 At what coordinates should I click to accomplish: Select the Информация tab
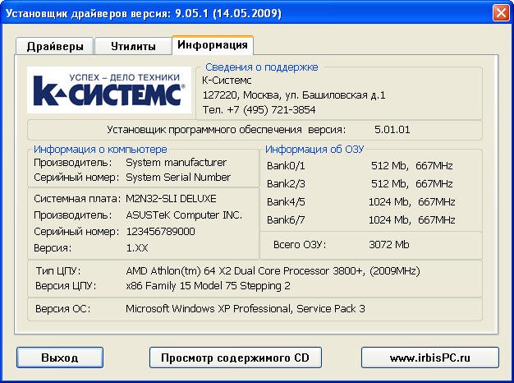213,45
